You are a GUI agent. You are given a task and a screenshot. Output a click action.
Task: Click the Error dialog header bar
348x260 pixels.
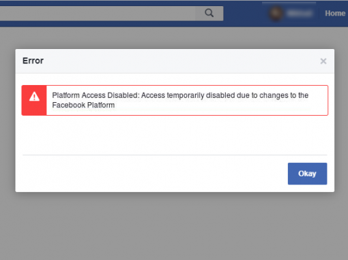[x=175, y=61]
